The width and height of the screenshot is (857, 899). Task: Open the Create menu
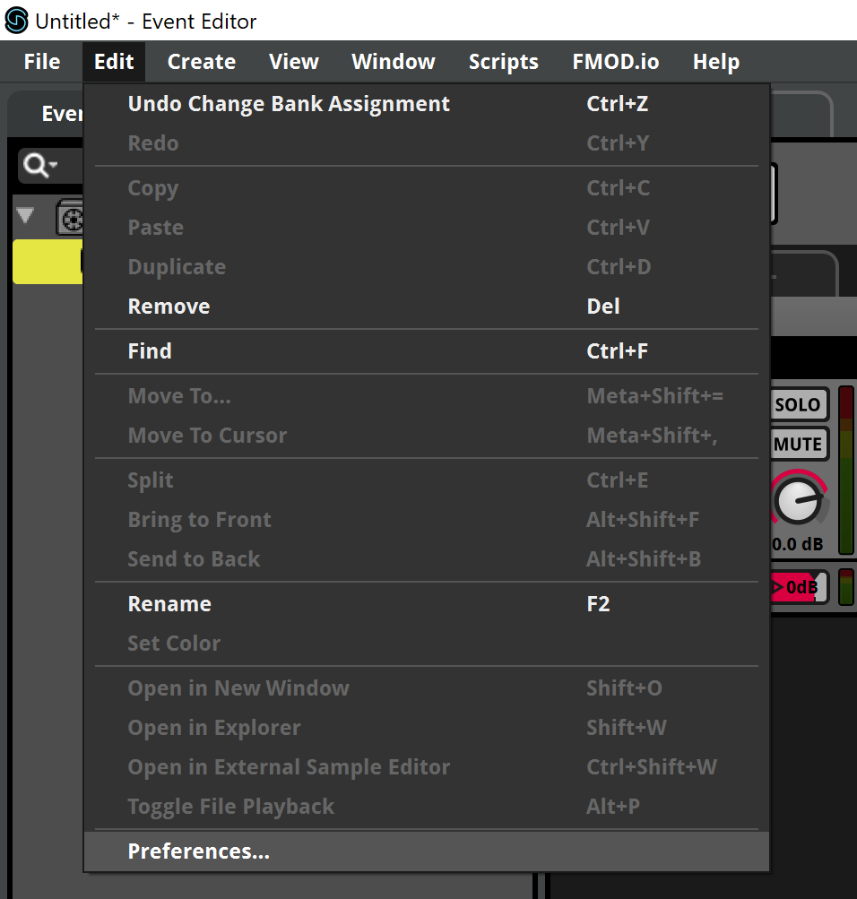coord(201,61)
